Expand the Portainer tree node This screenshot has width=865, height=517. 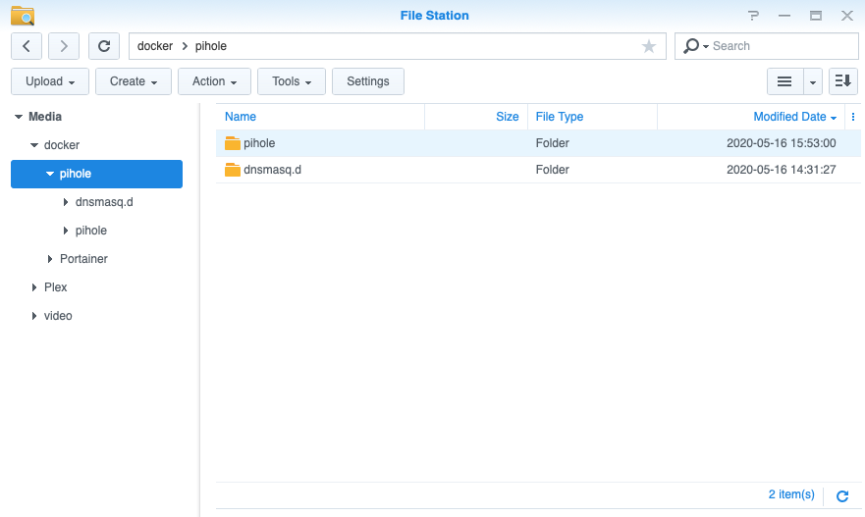pyautogui.click(x=50, y=259)
